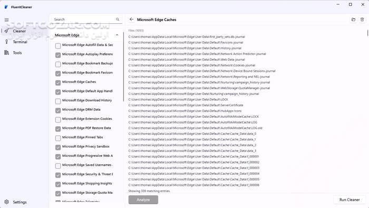This screenshot has width=369, height=208.
Task: Click the search magnifier icon
Action: [118, 20]
